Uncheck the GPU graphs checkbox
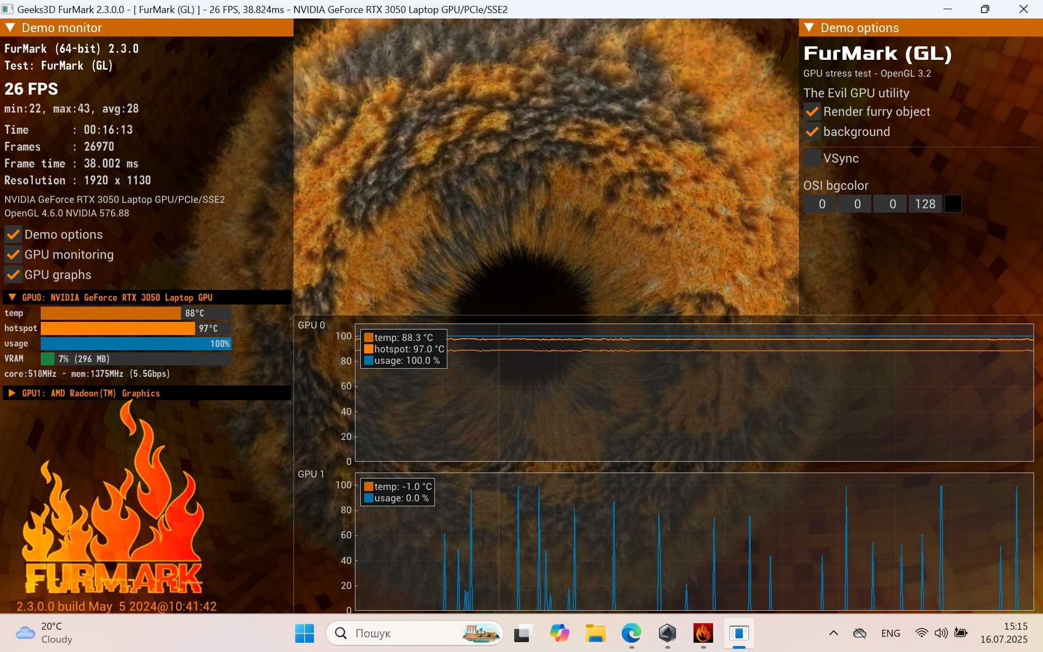 pos(13,275)
